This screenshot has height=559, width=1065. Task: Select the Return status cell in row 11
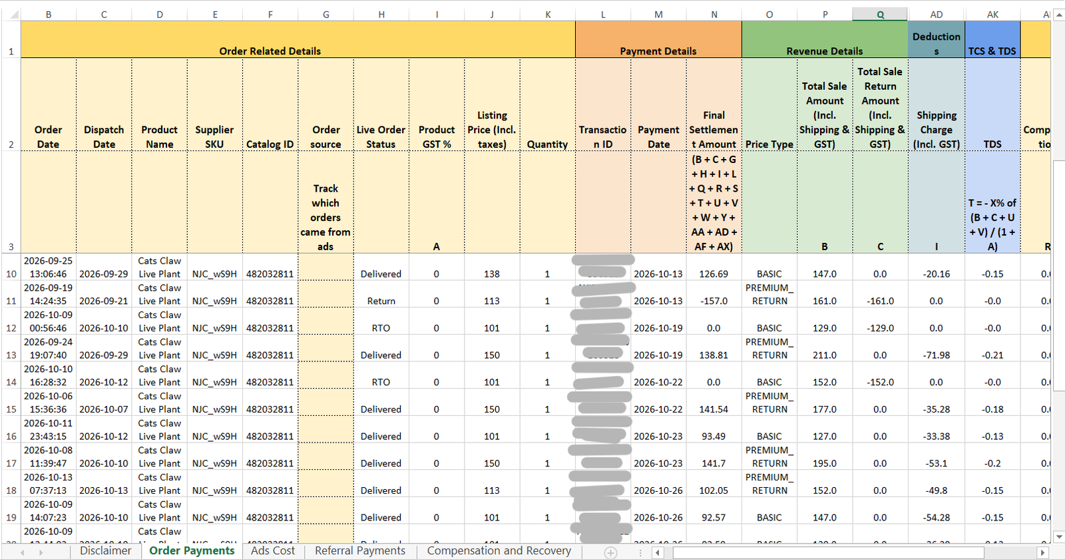point(381,294)
